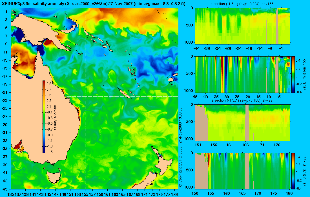Click the latitude axis label -45
The height and width of the screenshot is (197, 310).
pyautogui.click(x=5, y=189)
